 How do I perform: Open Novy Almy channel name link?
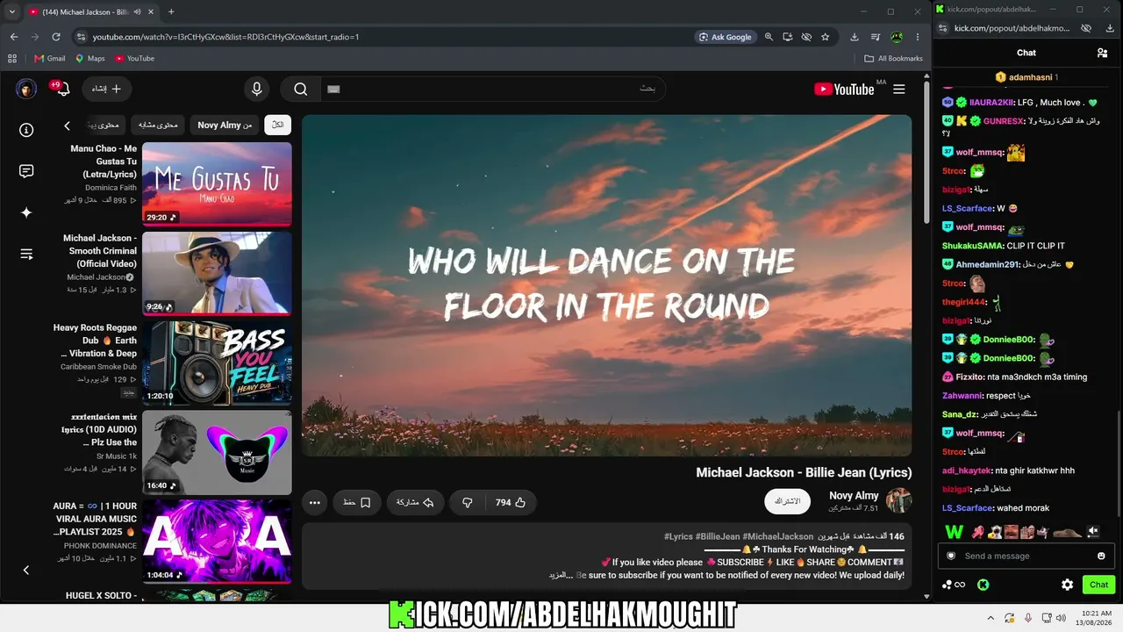click(854, 496)
